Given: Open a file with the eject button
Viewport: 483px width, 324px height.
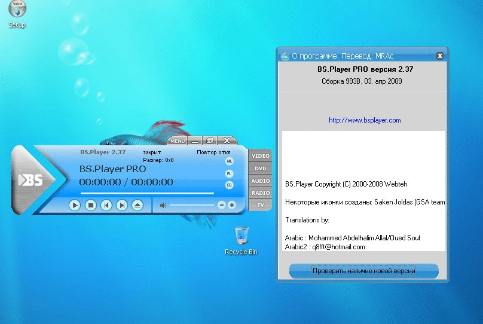Looking at the screenshot, I should [x=137, y=205].
